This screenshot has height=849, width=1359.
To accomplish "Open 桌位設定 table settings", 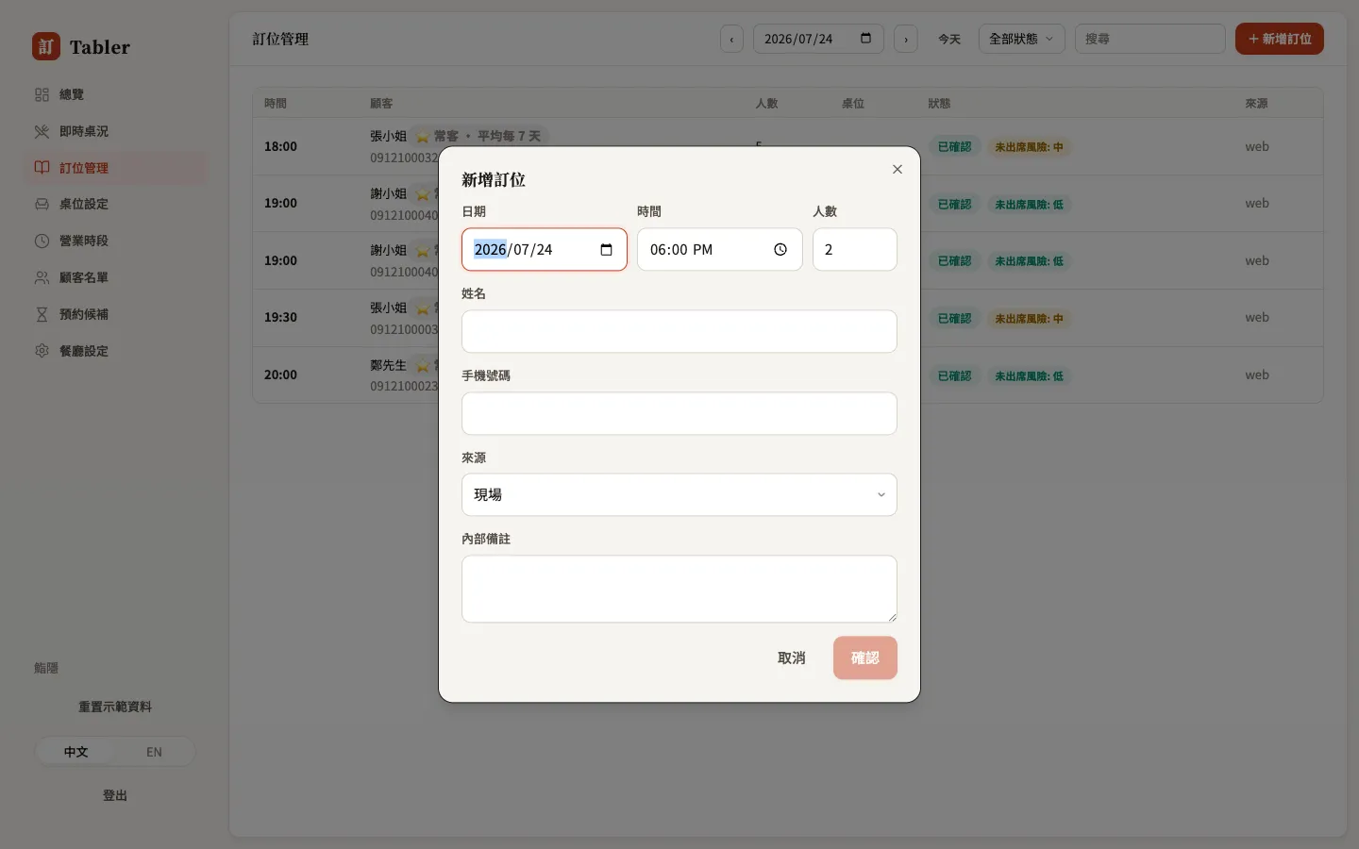I will pos(114,204).
